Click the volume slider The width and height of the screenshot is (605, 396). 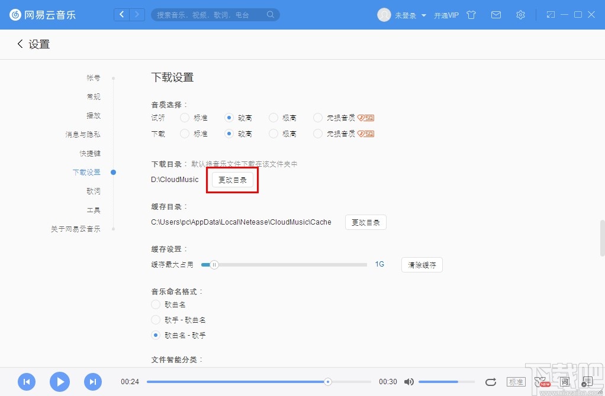click(446, 382)
